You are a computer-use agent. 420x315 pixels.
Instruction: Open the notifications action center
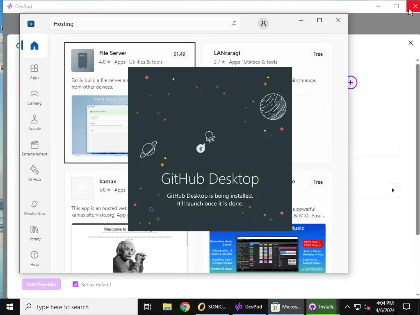[406, 307]
